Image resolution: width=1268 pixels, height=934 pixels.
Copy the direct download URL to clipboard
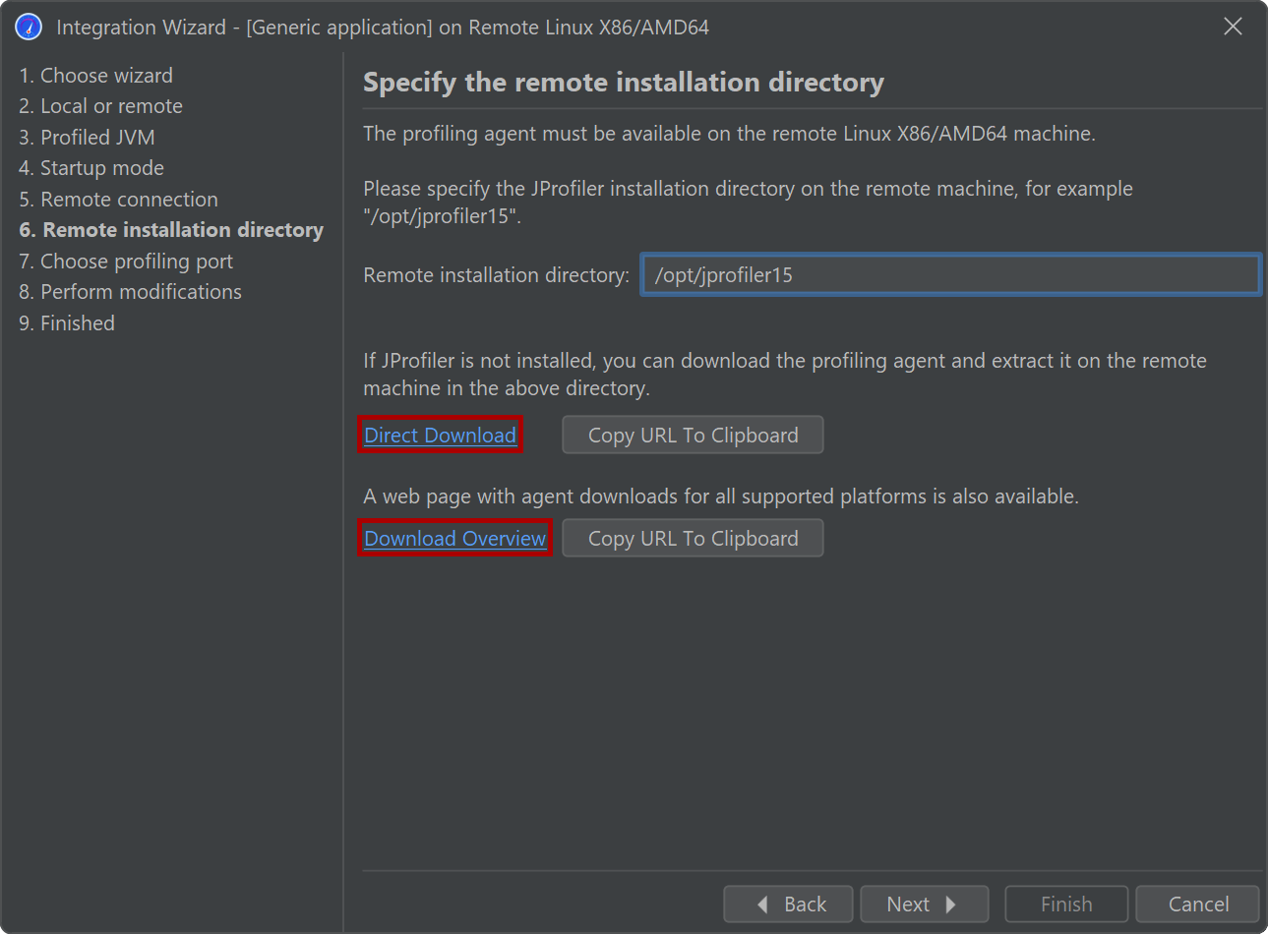[x=693, y=435]
